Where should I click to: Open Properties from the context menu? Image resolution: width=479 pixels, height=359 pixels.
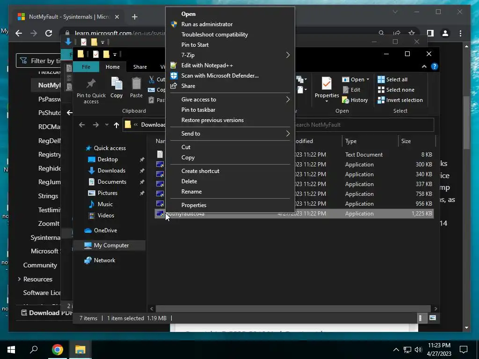[194, 205]
